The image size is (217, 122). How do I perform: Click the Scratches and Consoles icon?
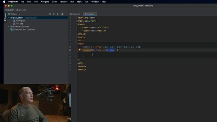click(x=12, y=29)
